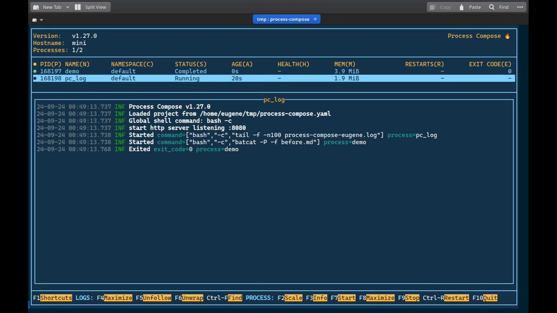Click the F5 Unfollow button
Image resolution: width=557 pixels, height=313 pixels.
coord(154,298)
